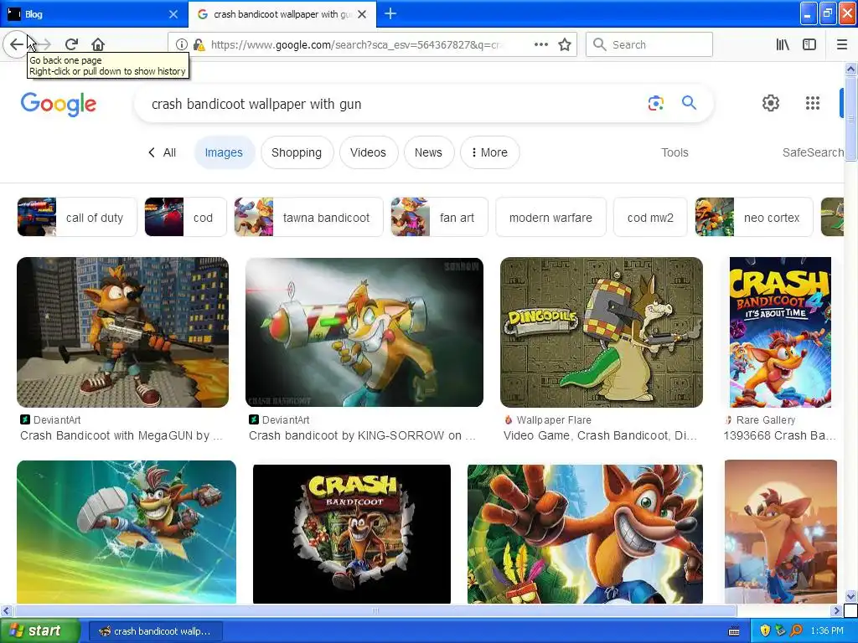
Task: Open the Library icon in toolbar
Action: 783,45
